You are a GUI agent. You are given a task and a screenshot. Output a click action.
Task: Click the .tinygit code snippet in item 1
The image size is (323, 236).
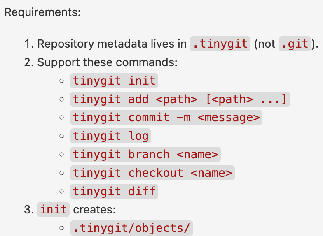pos(220,44)
